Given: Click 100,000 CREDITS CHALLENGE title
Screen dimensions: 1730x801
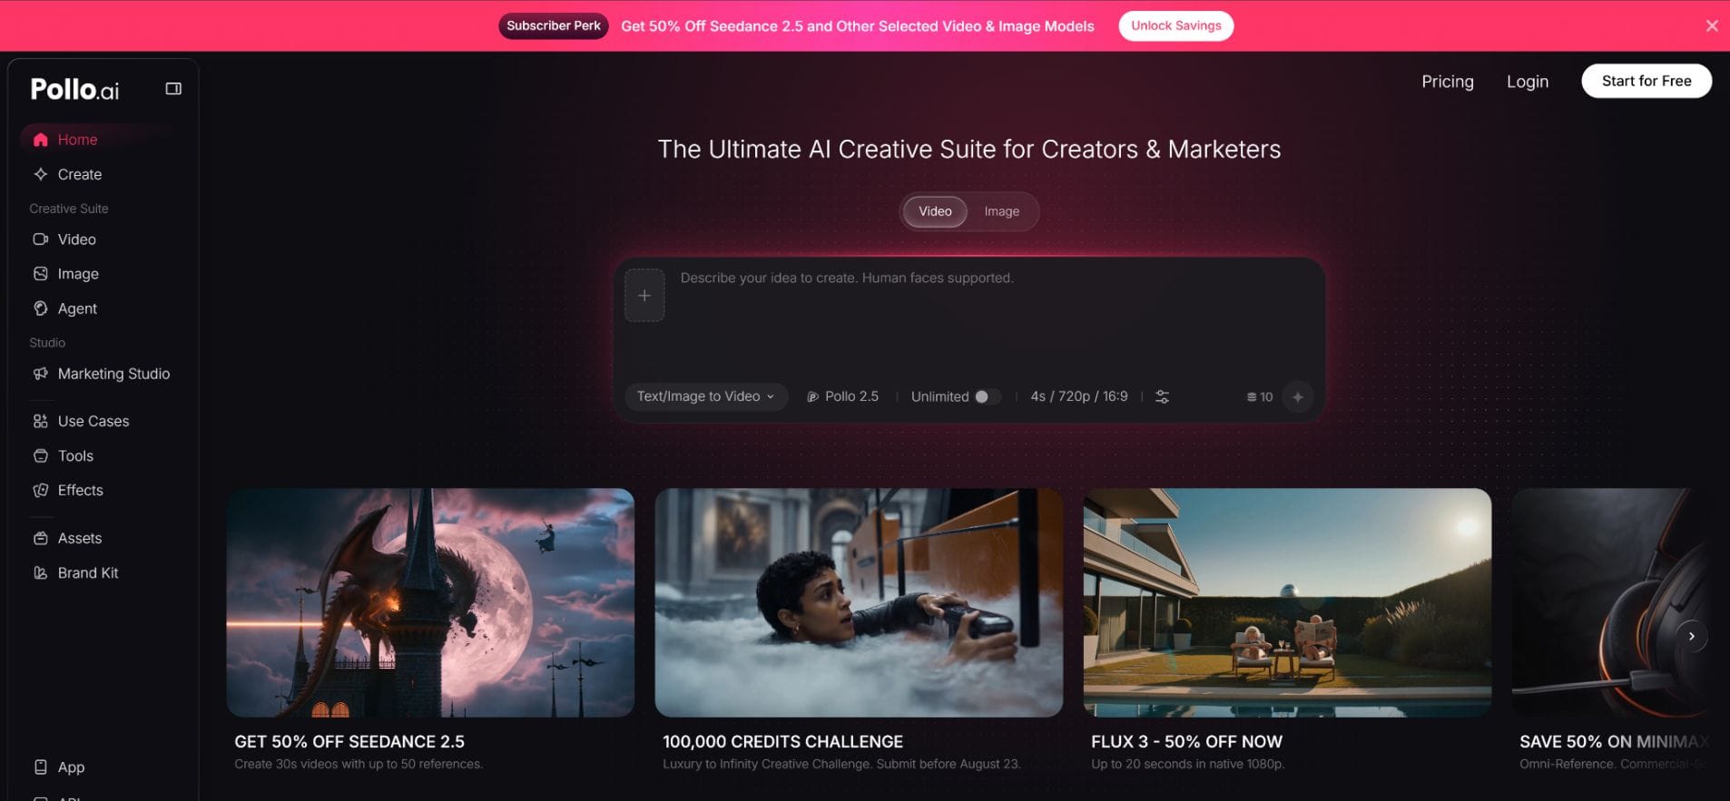Looking at the screenshot, I should point(782,741).
